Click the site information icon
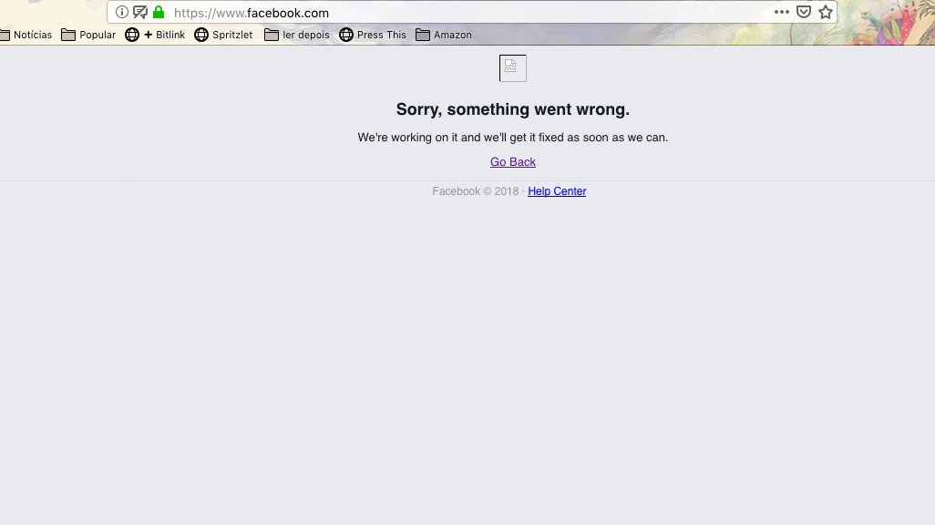This screenshot has width=935, height=525. point(121,12)
